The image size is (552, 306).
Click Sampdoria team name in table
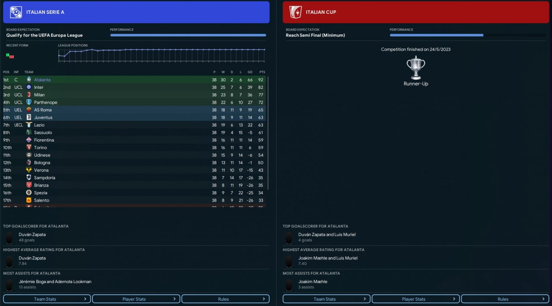click(45, 178)
